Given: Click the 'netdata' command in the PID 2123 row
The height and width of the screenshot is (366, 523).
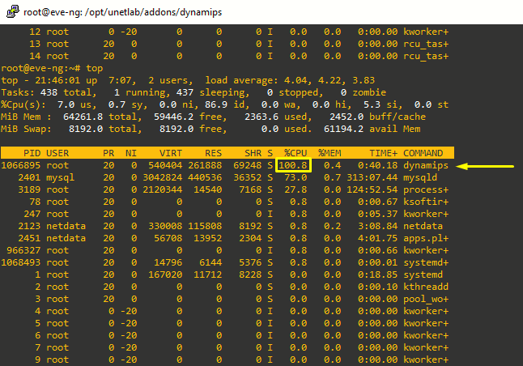Looking at the screenshot, I should (x=423, y=226).
